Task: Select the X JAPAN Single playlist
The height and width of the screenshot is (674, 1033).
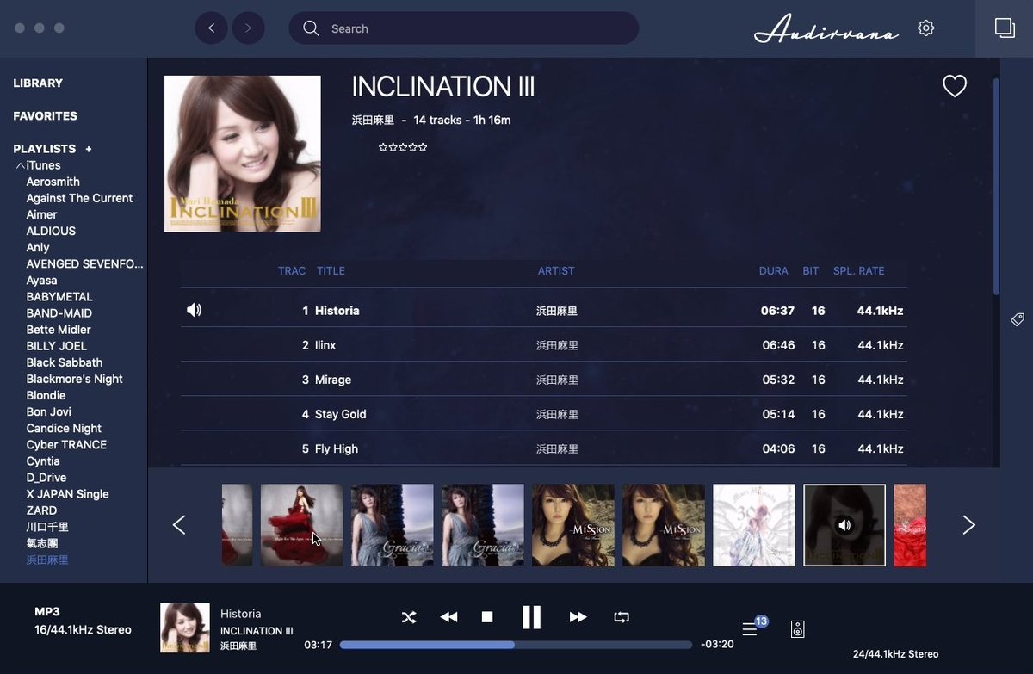Action: point(67,494)
